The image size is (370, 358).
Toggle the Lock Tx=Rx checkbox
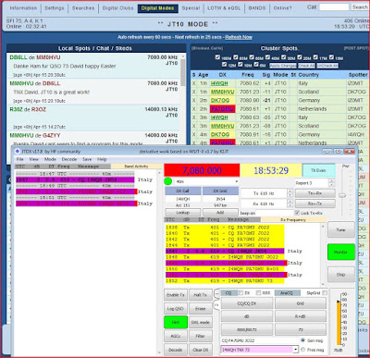[297, 213]
